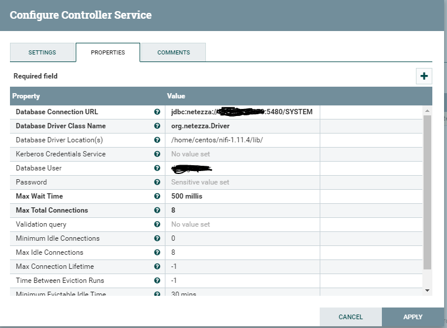Select the Properties tab
The image size is (447, 328).
click(x=108, y=52)
